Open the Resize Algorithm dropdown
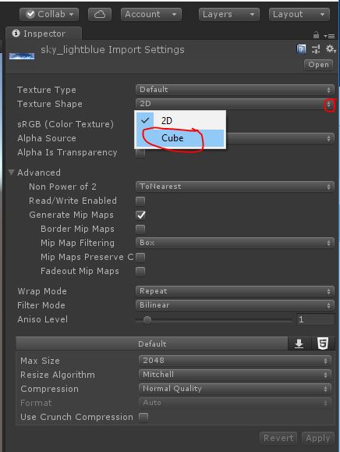The width and height of the screenshot is (340, 452). pyautogui.click(x=235, y=375)
